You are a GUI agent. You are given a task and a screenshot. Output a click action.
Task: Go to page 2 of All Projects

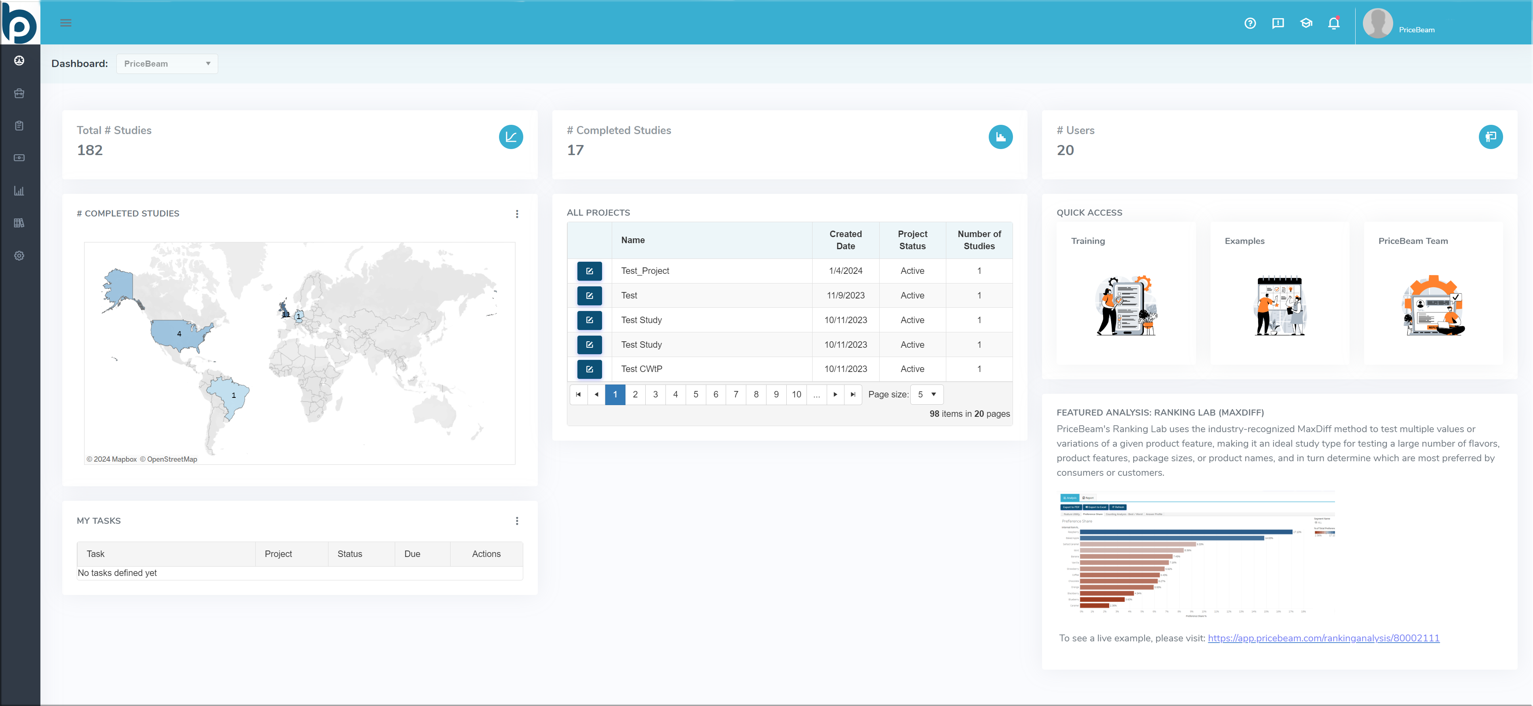635,394
